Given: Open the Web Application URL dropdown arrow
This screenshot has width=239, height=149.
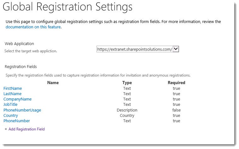Looking at the screenshot, I should coord(176,49).
